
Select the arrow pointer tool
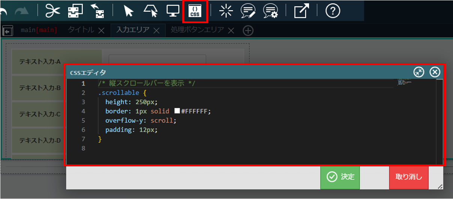coord(129,11)
